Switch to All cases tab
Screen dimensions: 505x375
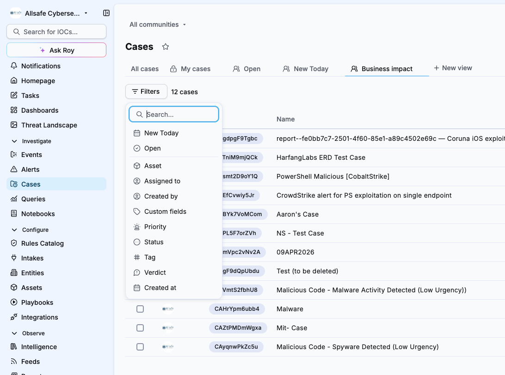pos(145,69)
